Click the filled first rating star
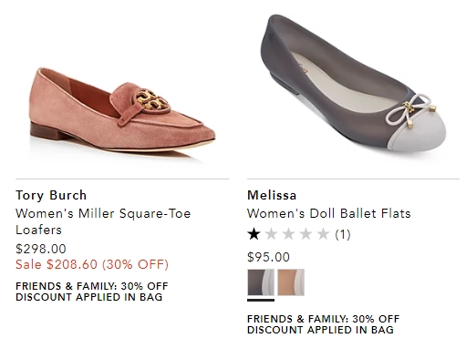The height and width of the screenshot is (338, 466). coord(254,234)
